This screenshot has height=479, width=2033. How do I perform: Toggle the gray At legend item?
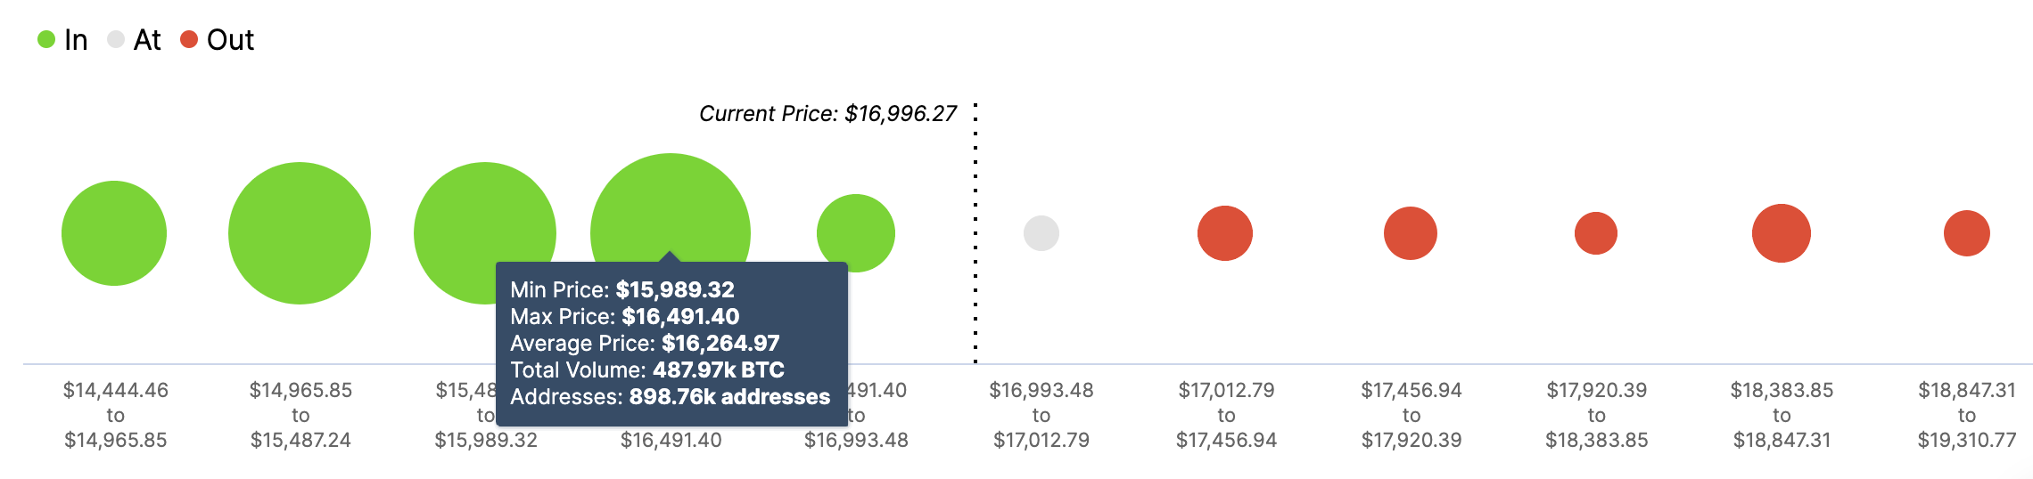tap(134, 40)
